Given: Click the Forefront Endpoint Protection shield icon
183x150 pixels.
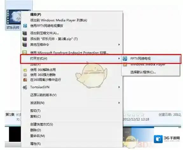Looking at the screenshot, I should (x=25, y=52).
